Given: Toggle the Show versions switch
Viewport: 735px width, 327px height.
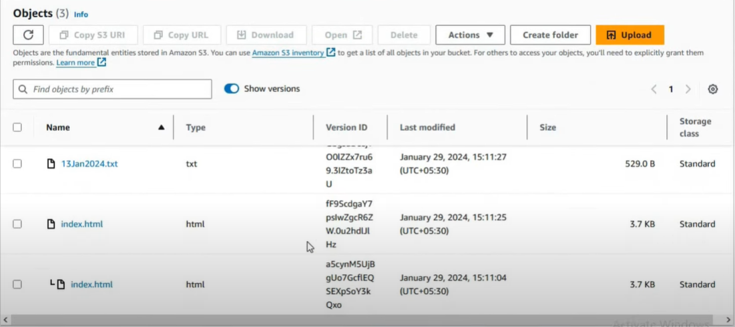Looking at the screenshot, I should click(x=232, y=89).
